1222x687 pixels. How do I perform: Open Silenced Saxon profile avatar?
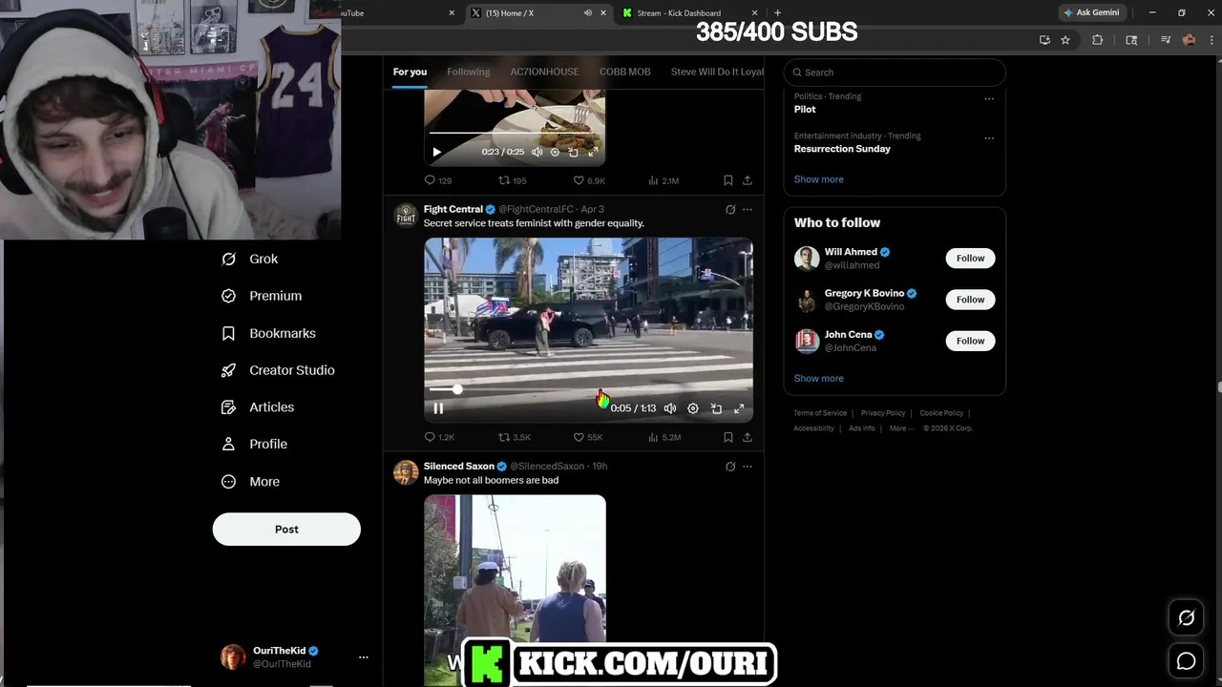click(406, 472)
